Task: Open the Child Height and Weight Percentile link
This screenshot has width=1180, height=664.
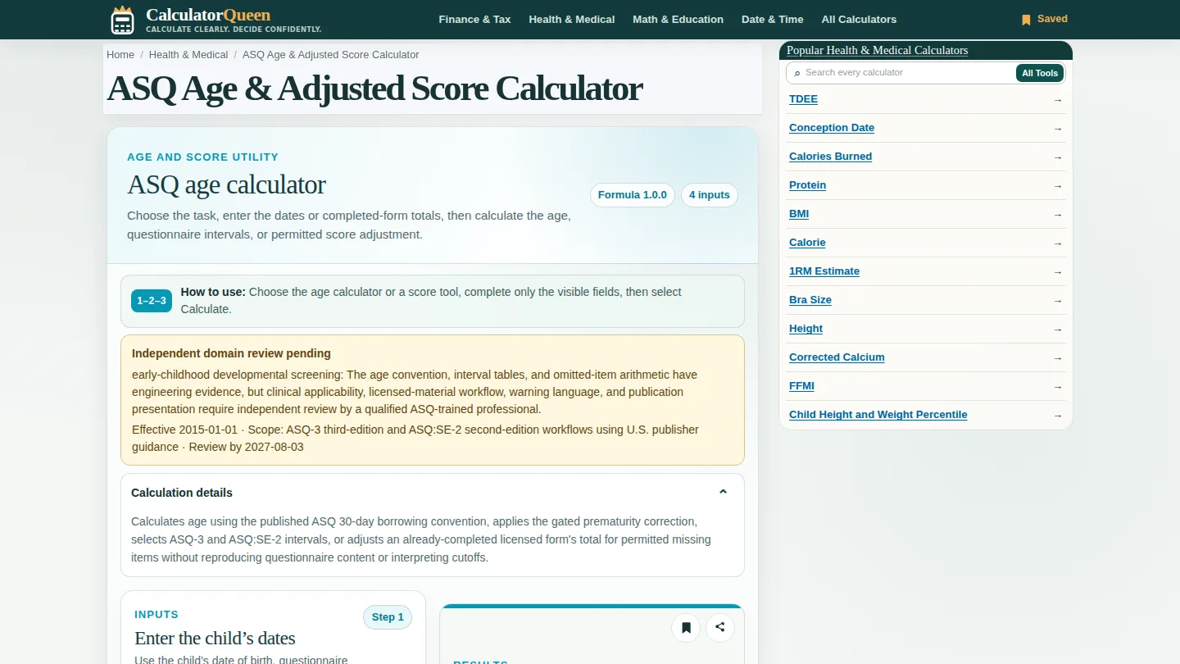Action: pos(878,415)
